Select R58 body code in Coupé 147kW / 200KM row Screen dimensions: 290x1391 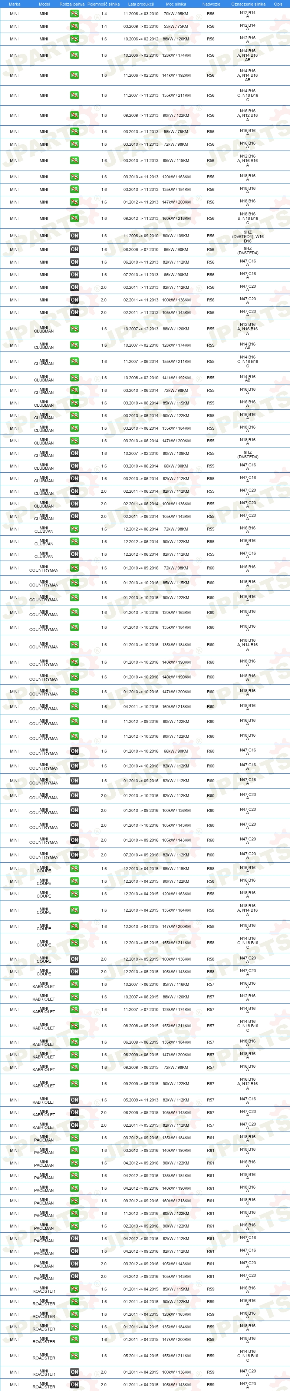(211, 926)
